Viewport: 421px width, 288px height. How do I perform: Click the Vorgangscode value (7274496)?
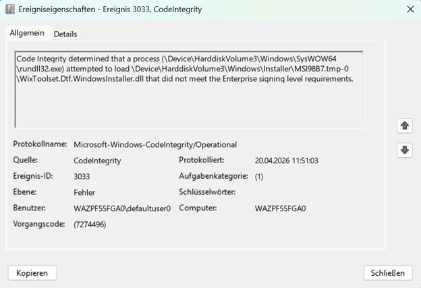click(90, 225)
